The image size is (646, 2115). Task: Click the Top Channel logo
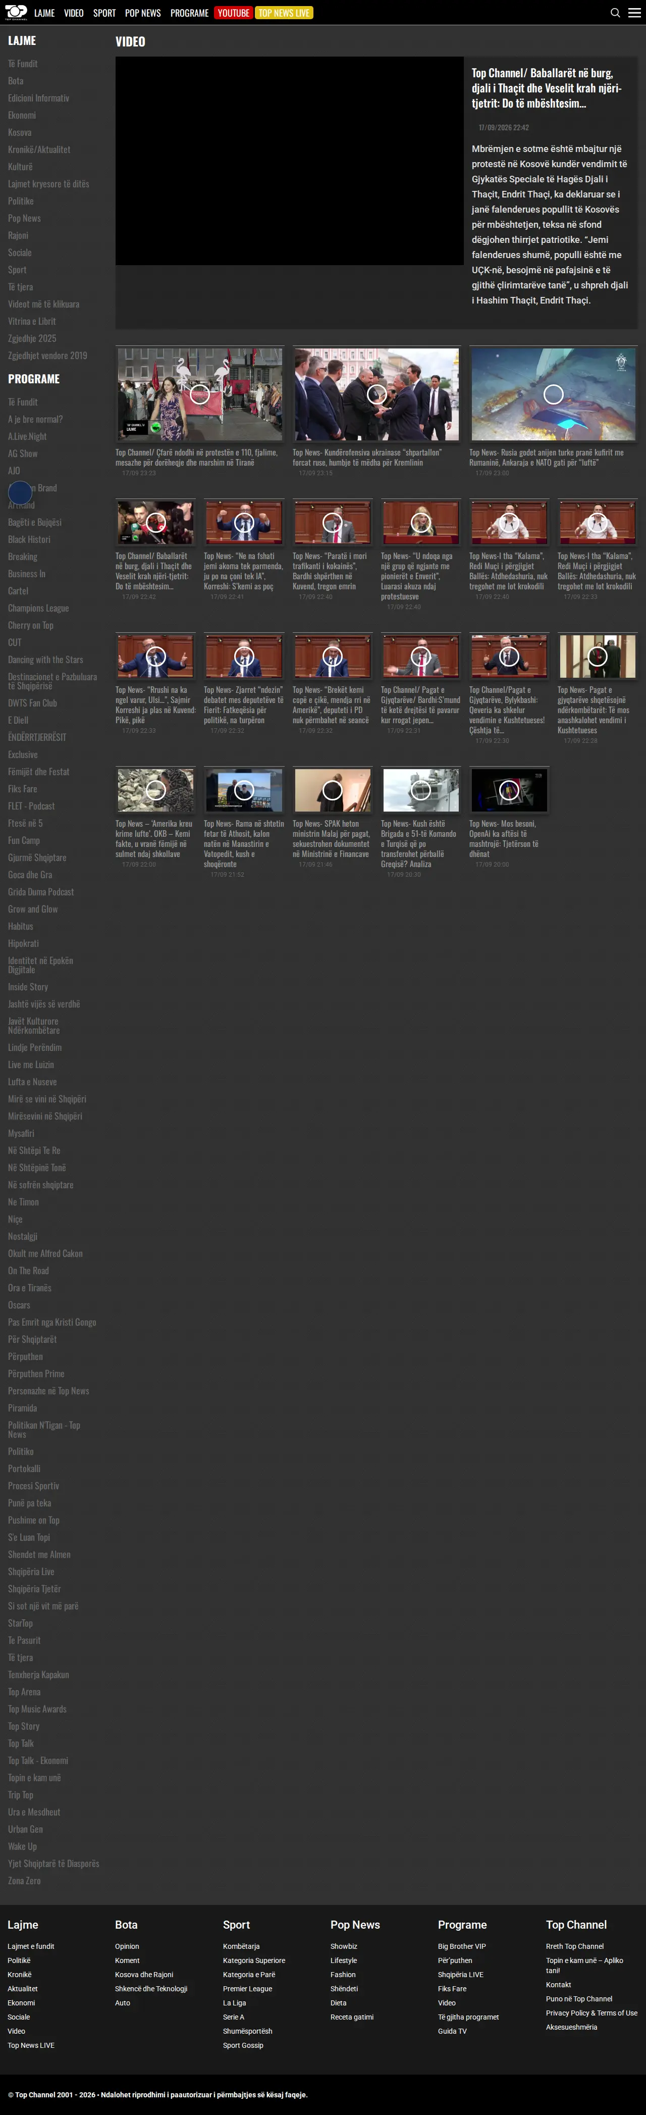(16, 12)
